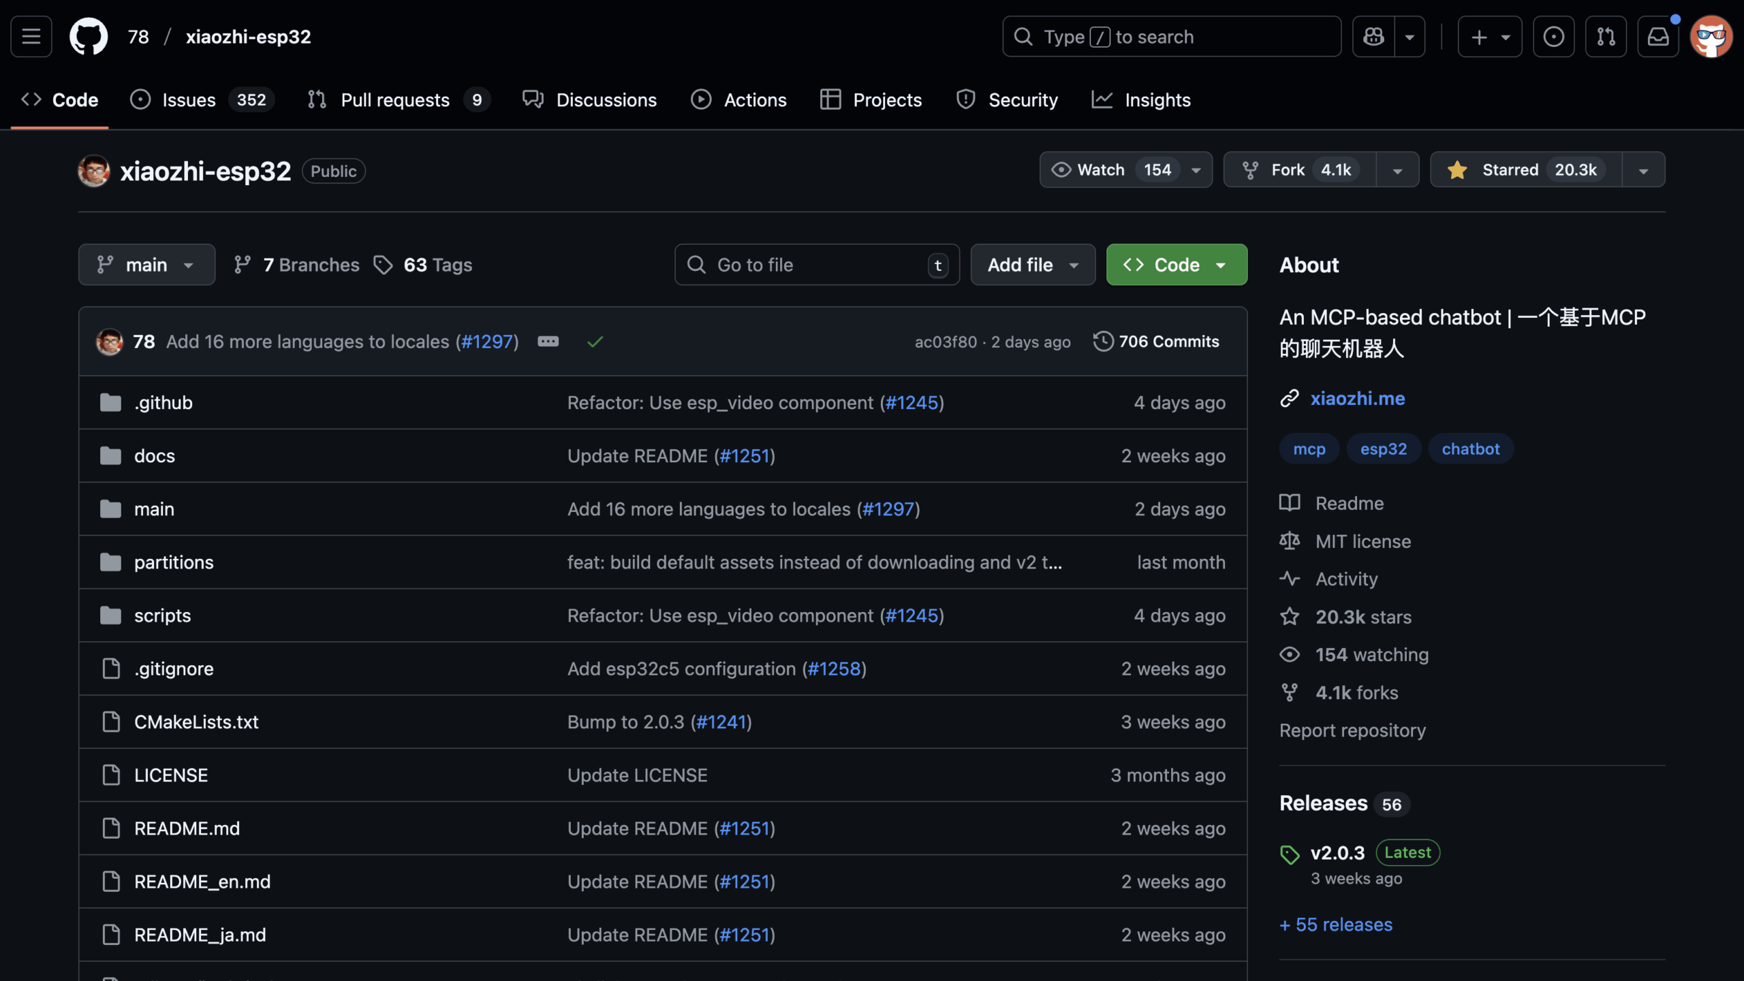Image resolution: width=1744 pixels, height=981 pixels.
Task: Open the hamburger navigation menu
Action: (x=31, y=37)
